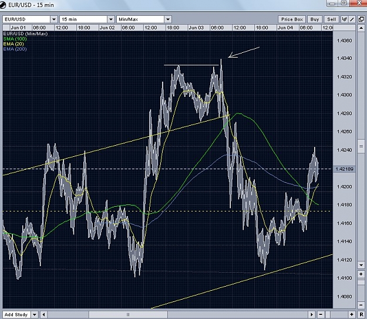Click the 1.4360 price axis label
This screenshot has width=367, height=319.
(x=344, y=41)
